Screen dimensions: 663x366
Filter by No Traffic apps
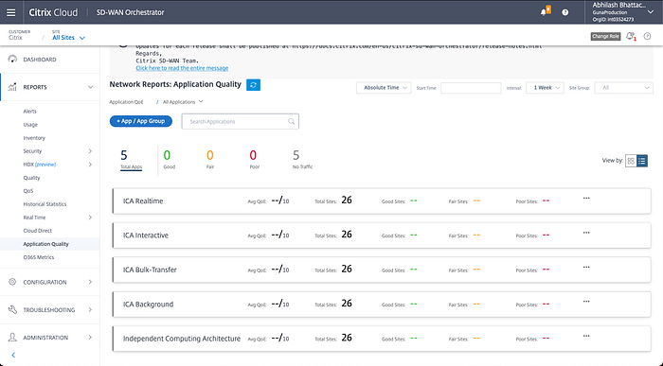tap(302, 159)
